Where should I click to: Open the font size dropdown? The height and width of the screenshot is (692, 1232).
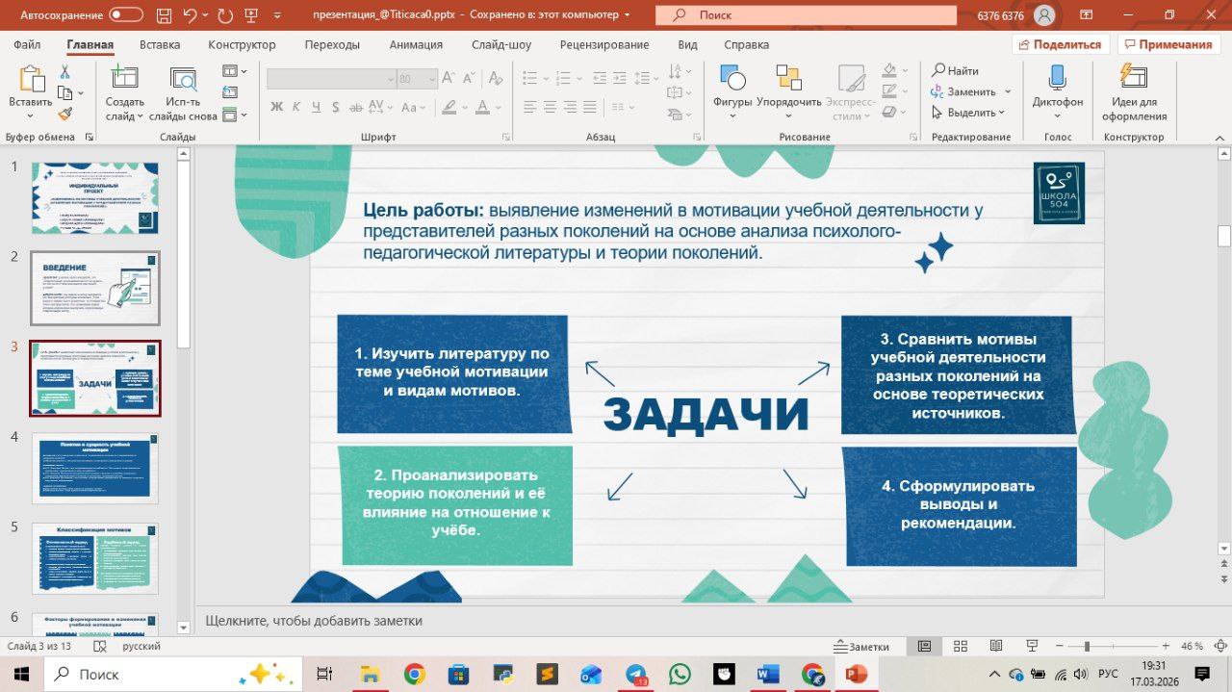431,79
